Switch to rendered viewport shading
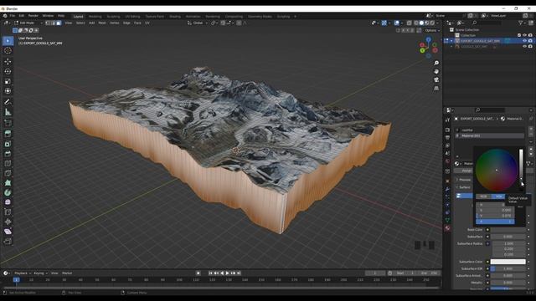The width and height of the screenshot is (536, 301). click(432, 23)
